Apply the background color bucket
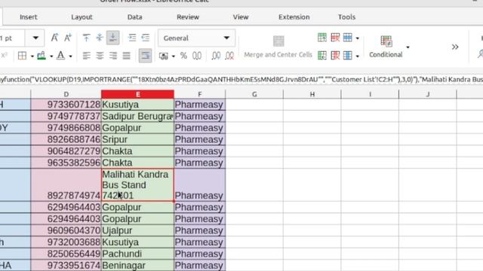 42,56
